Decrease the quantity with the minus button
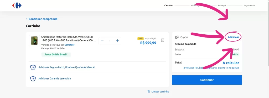Screen dimensions: 269x98 pos(102,41)
